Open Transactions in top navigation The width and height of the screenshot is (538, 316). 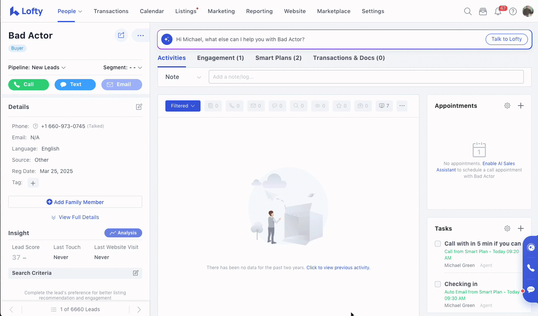pyautogui.click(x=111, y=11)
